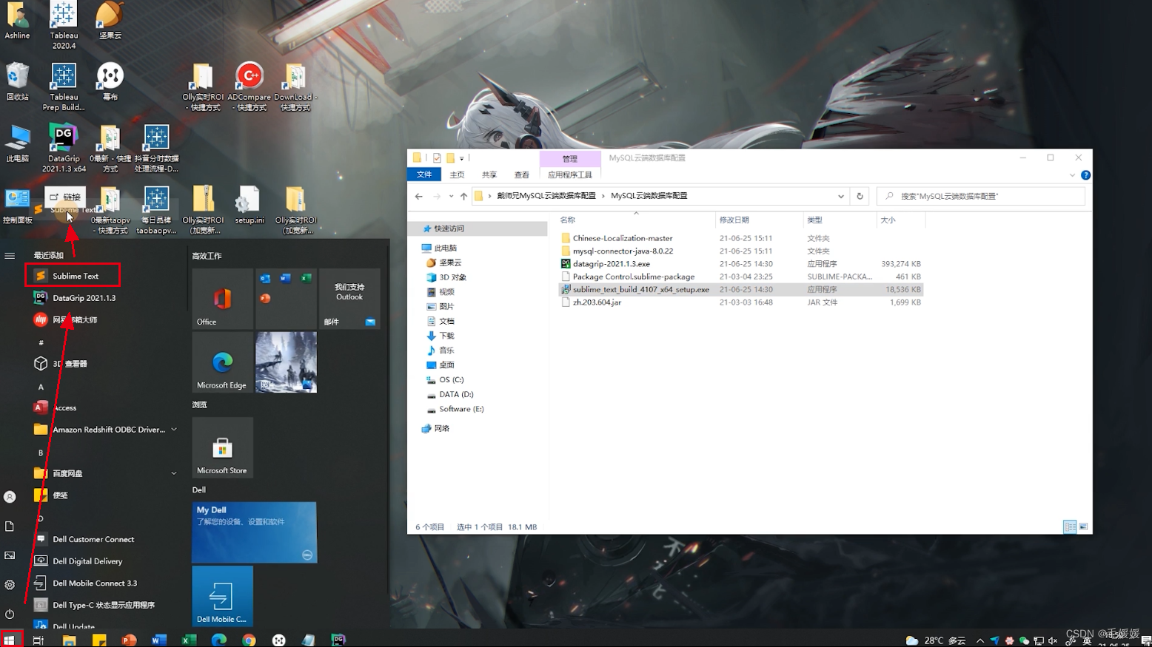Open File Explorer from the taskbar

69,640
